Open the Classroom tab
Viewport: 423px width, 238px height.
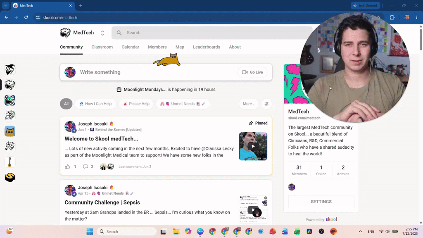pos(102,47)
